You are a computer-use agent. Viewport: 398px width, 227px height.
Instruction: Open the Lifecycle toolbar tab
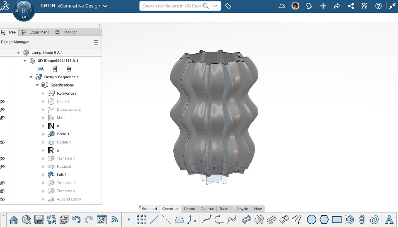(240, 209)
